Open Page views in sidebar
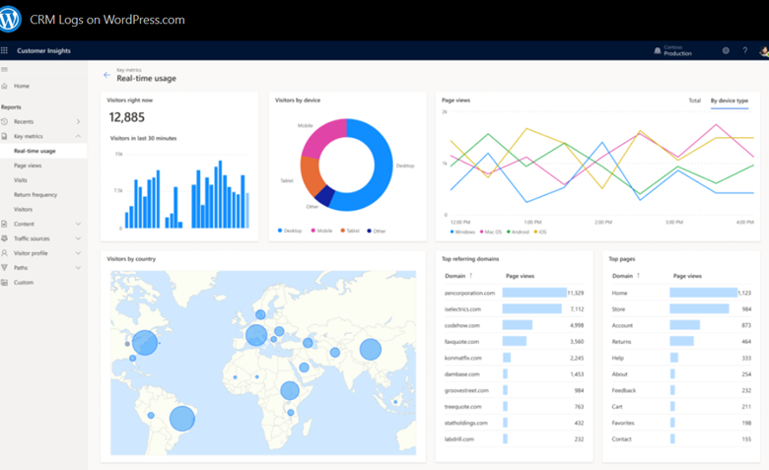This screenshot has height=470, width=769. coord(28,166)
